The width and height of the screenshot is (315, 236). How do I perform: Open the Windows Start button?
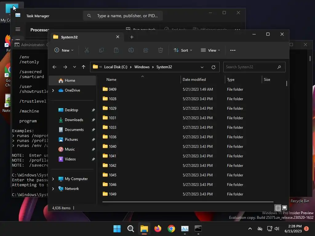tap(117, 229)
